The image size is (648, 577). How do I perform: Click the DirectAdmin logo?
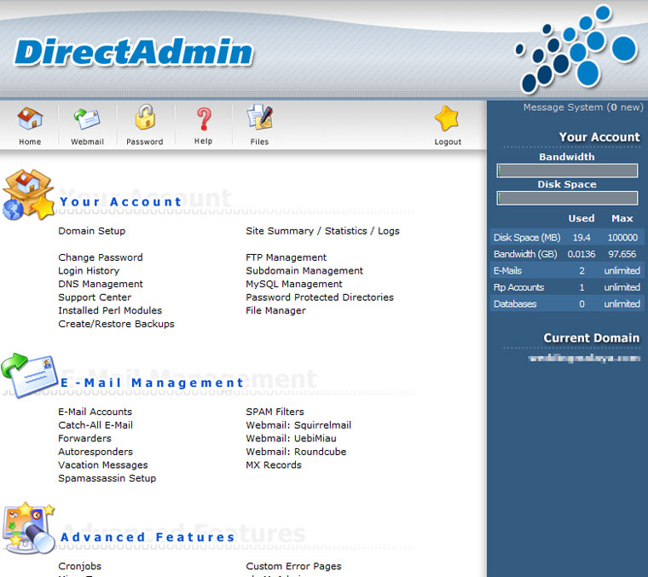(x=134, y=53)
